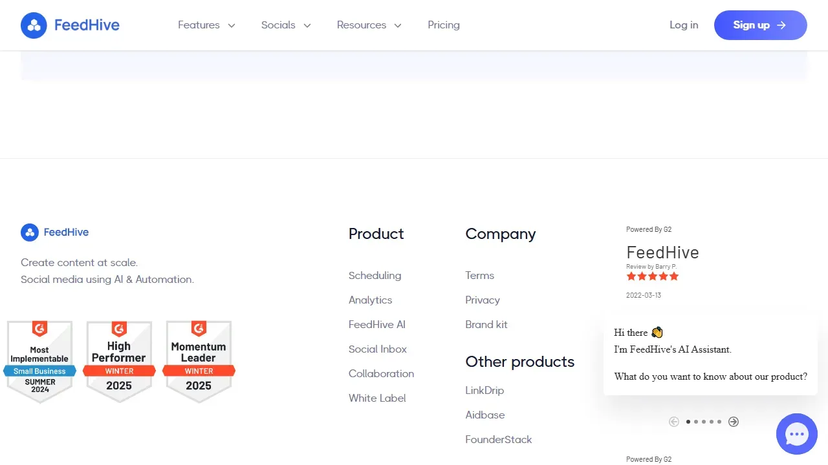Click the Review by Barry P. text
Screen dimensions: 828x465
click(x=651, y=267)
